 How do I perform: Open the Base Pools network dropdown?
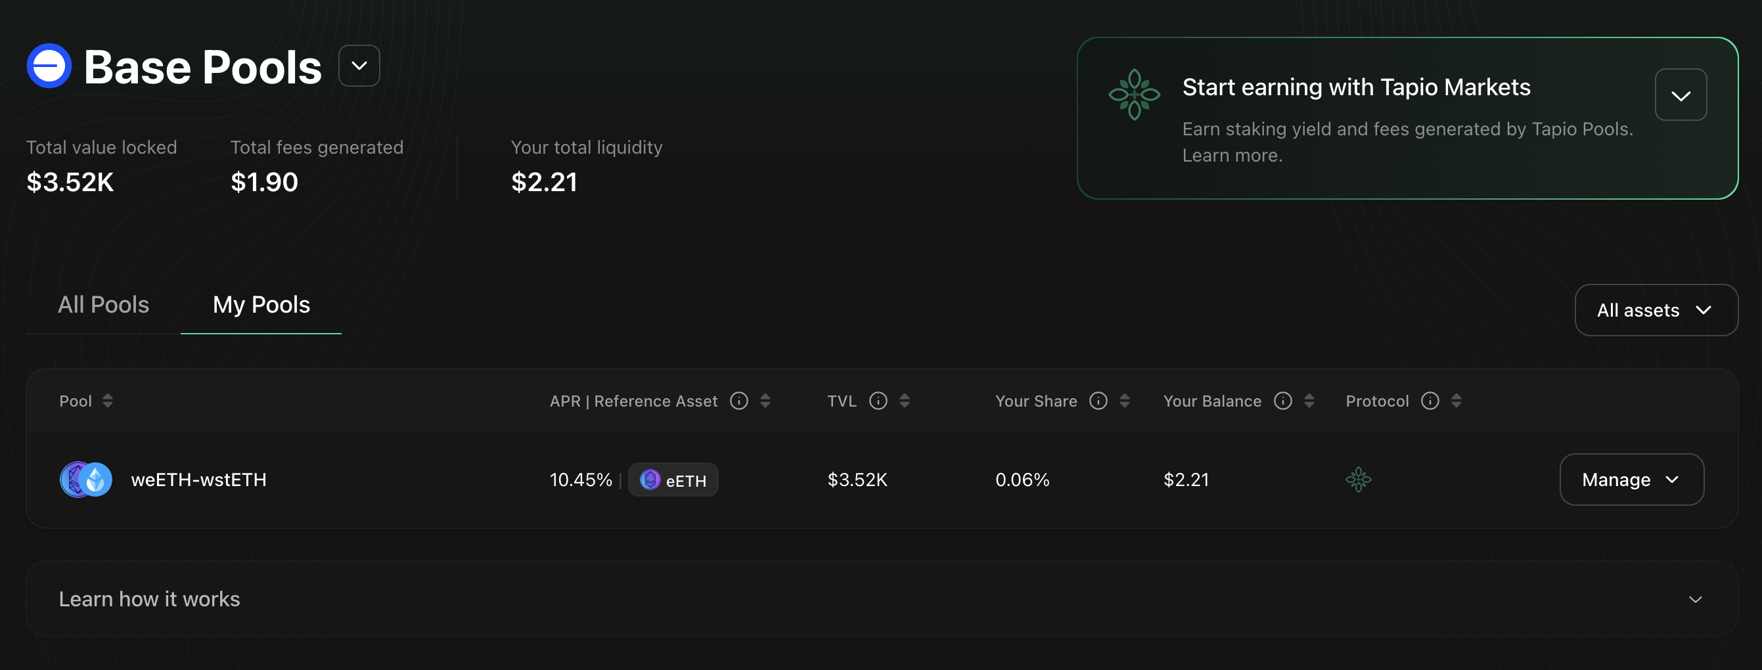pos(359,66)
